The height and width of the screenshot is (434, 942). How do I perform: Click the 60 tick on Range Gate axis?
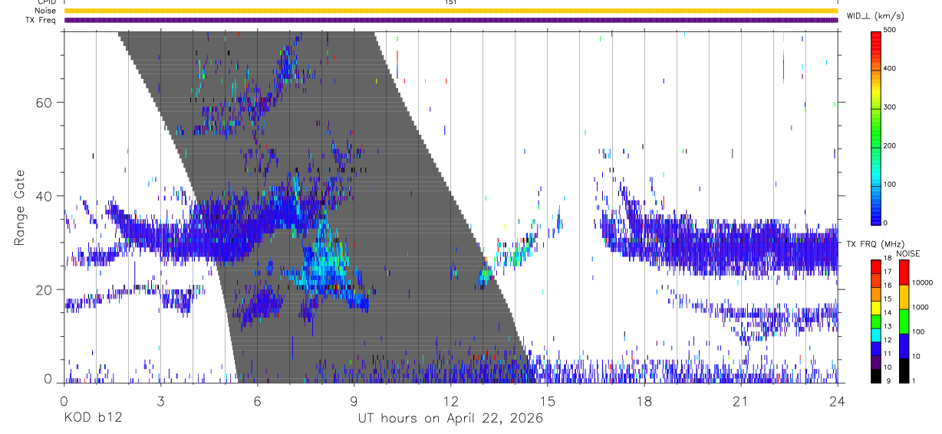(44, 102)
